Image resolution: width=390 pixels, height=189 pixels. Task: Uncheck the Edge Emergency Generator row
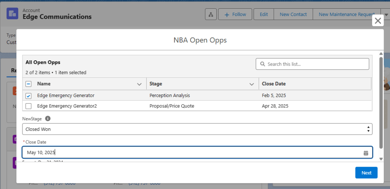(29, 96)
